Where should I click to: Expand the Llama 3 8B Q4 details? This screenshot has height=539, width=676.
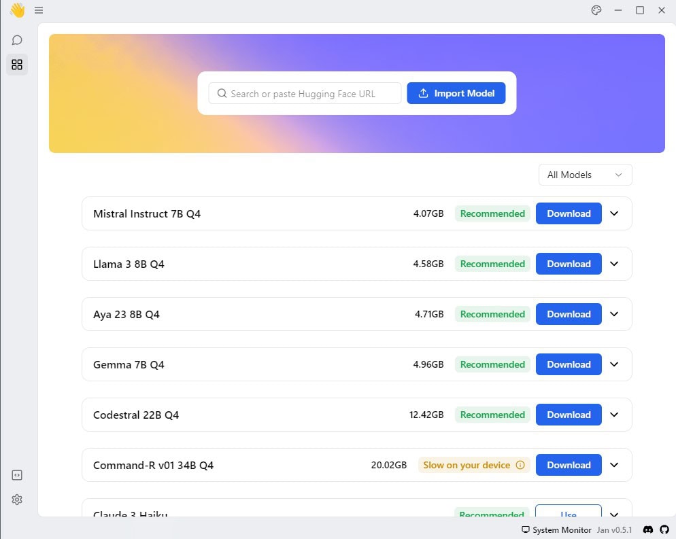(614, 264)
